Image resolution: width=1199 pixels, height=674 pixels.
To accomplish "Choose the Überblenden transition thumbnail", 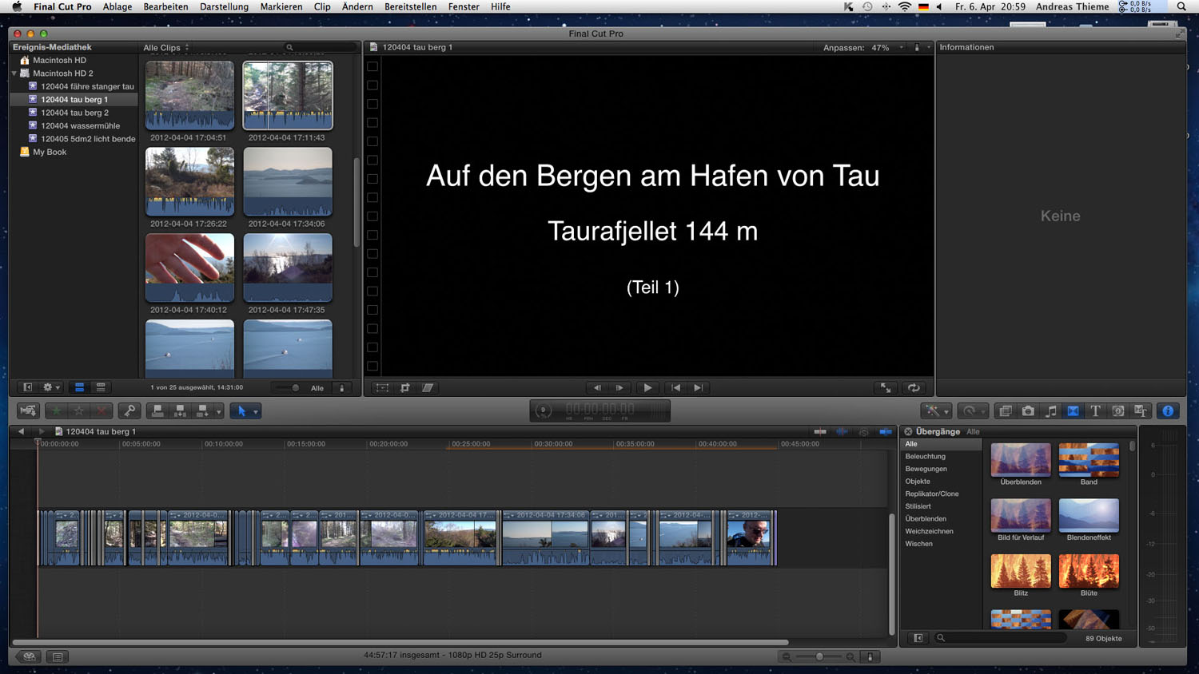I will pos(1021,459).
